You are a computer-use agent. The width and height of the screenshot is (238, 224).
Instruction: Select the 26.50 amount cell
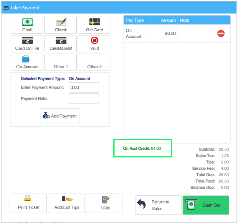pos(164,33)
